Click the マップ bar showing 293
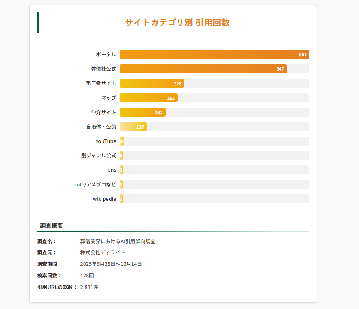The width and height of the screenshot is (359, 309). click(x=148, y=98)
